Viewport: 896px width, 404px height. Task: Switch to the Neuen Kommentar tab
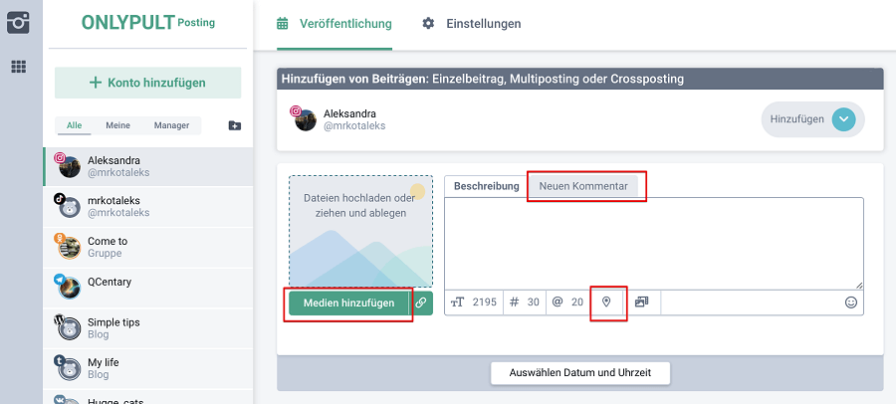583,186
